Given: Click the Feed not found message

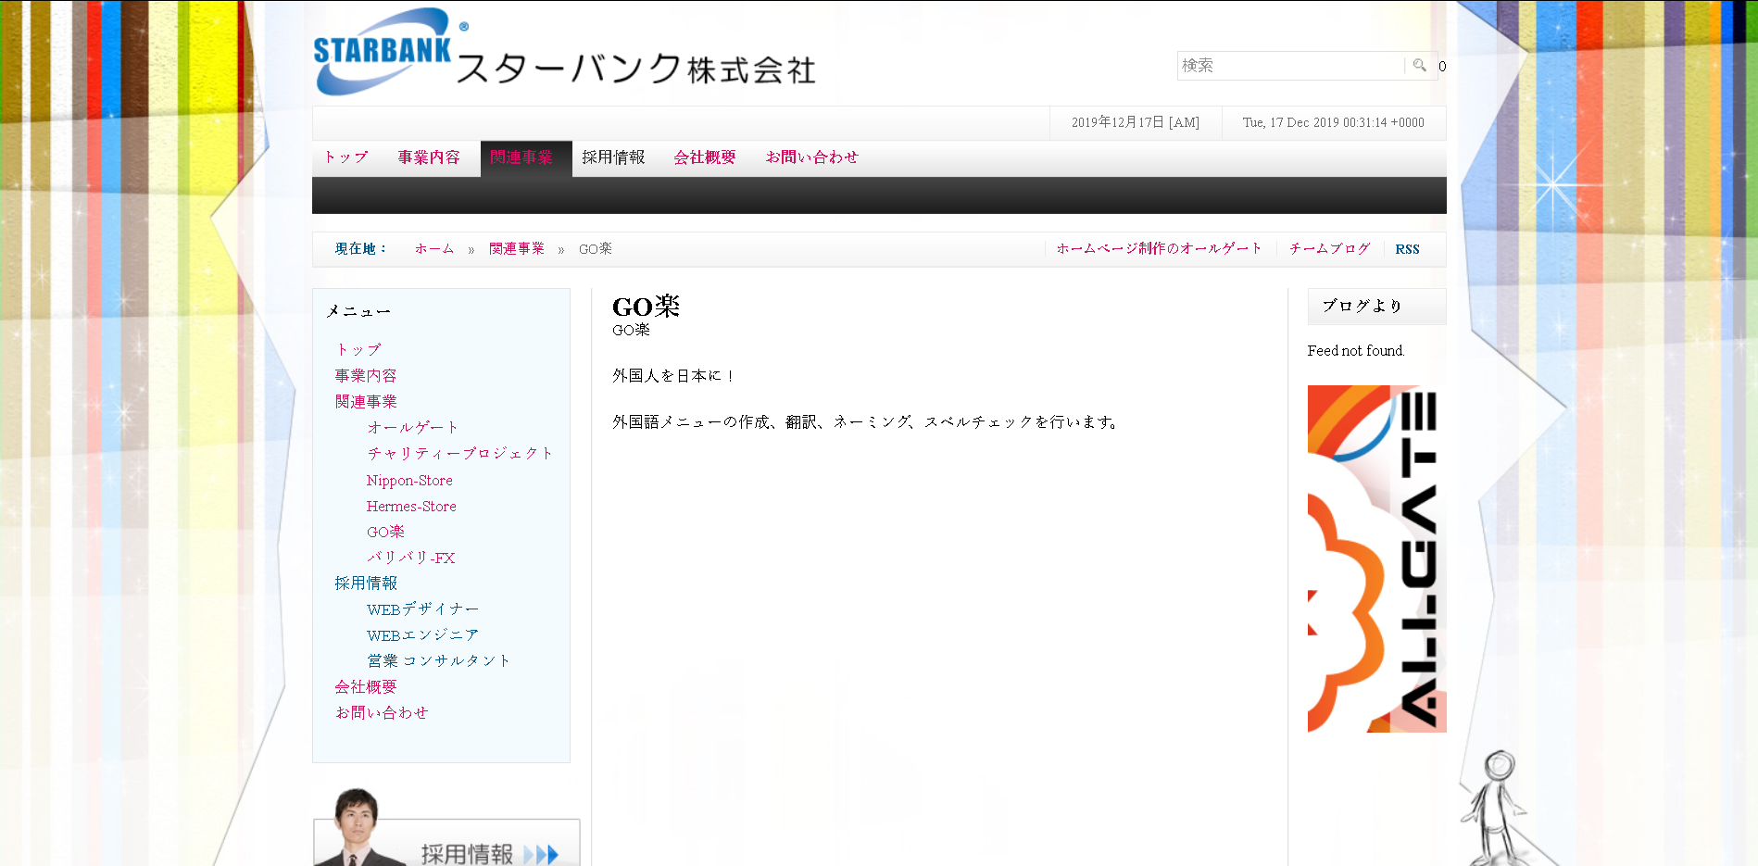Looking at the screenshot, I should 1356,350.
